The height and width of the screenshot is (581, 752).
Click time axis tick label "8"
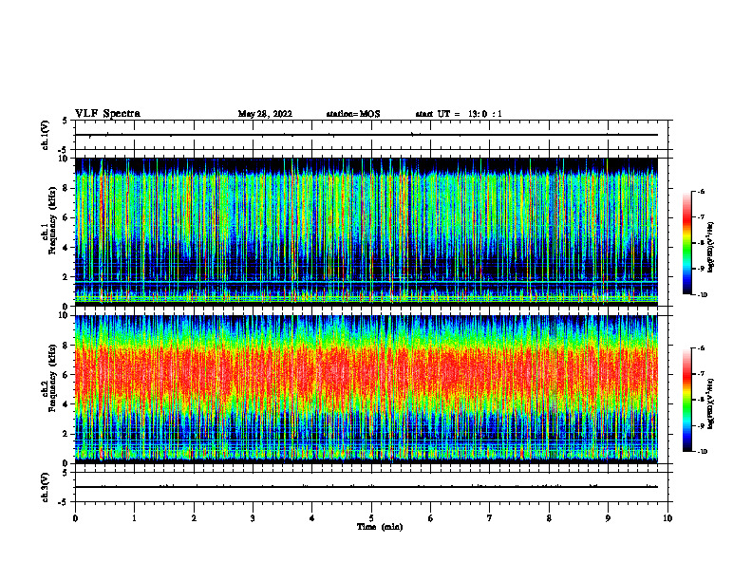[x=549, y=518]
